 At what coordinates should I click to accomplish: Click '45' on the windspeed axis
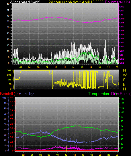pos(8,10)
